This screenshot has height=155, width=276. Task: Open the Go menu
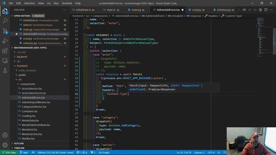pos(49,3)
